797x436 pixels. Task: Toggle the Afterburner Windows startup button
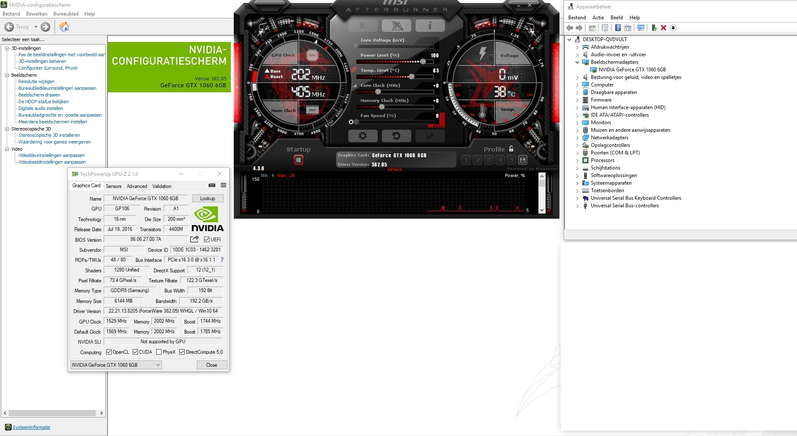(x=298, y=160)
